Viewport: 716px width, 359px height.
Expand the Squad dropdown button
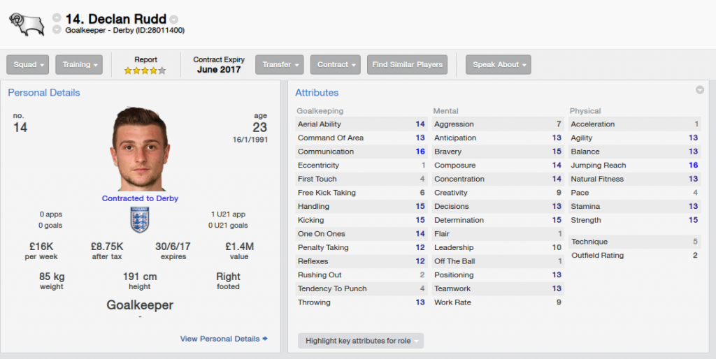[x=28, y=65]
